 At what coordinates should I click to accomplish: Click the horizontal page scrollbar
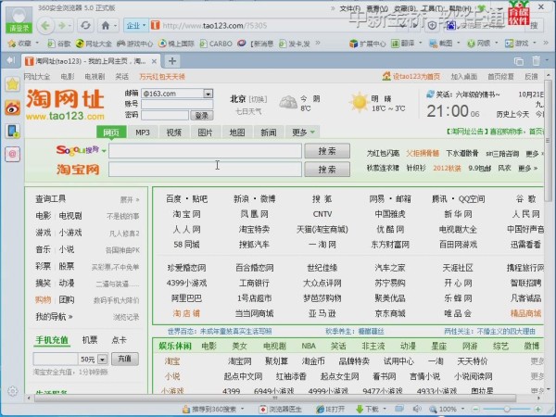pyautogui.click(x=275, y=398)
